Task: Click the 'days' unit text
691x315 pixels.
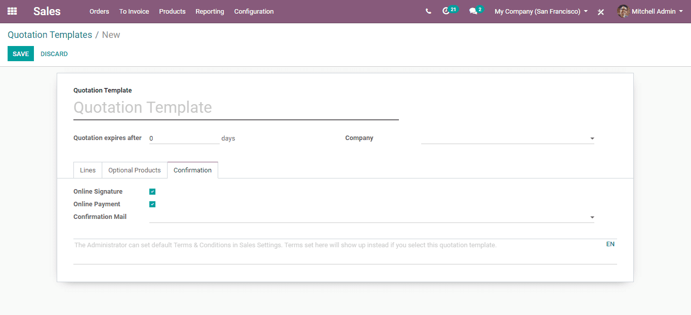Action: click(228, 139)
